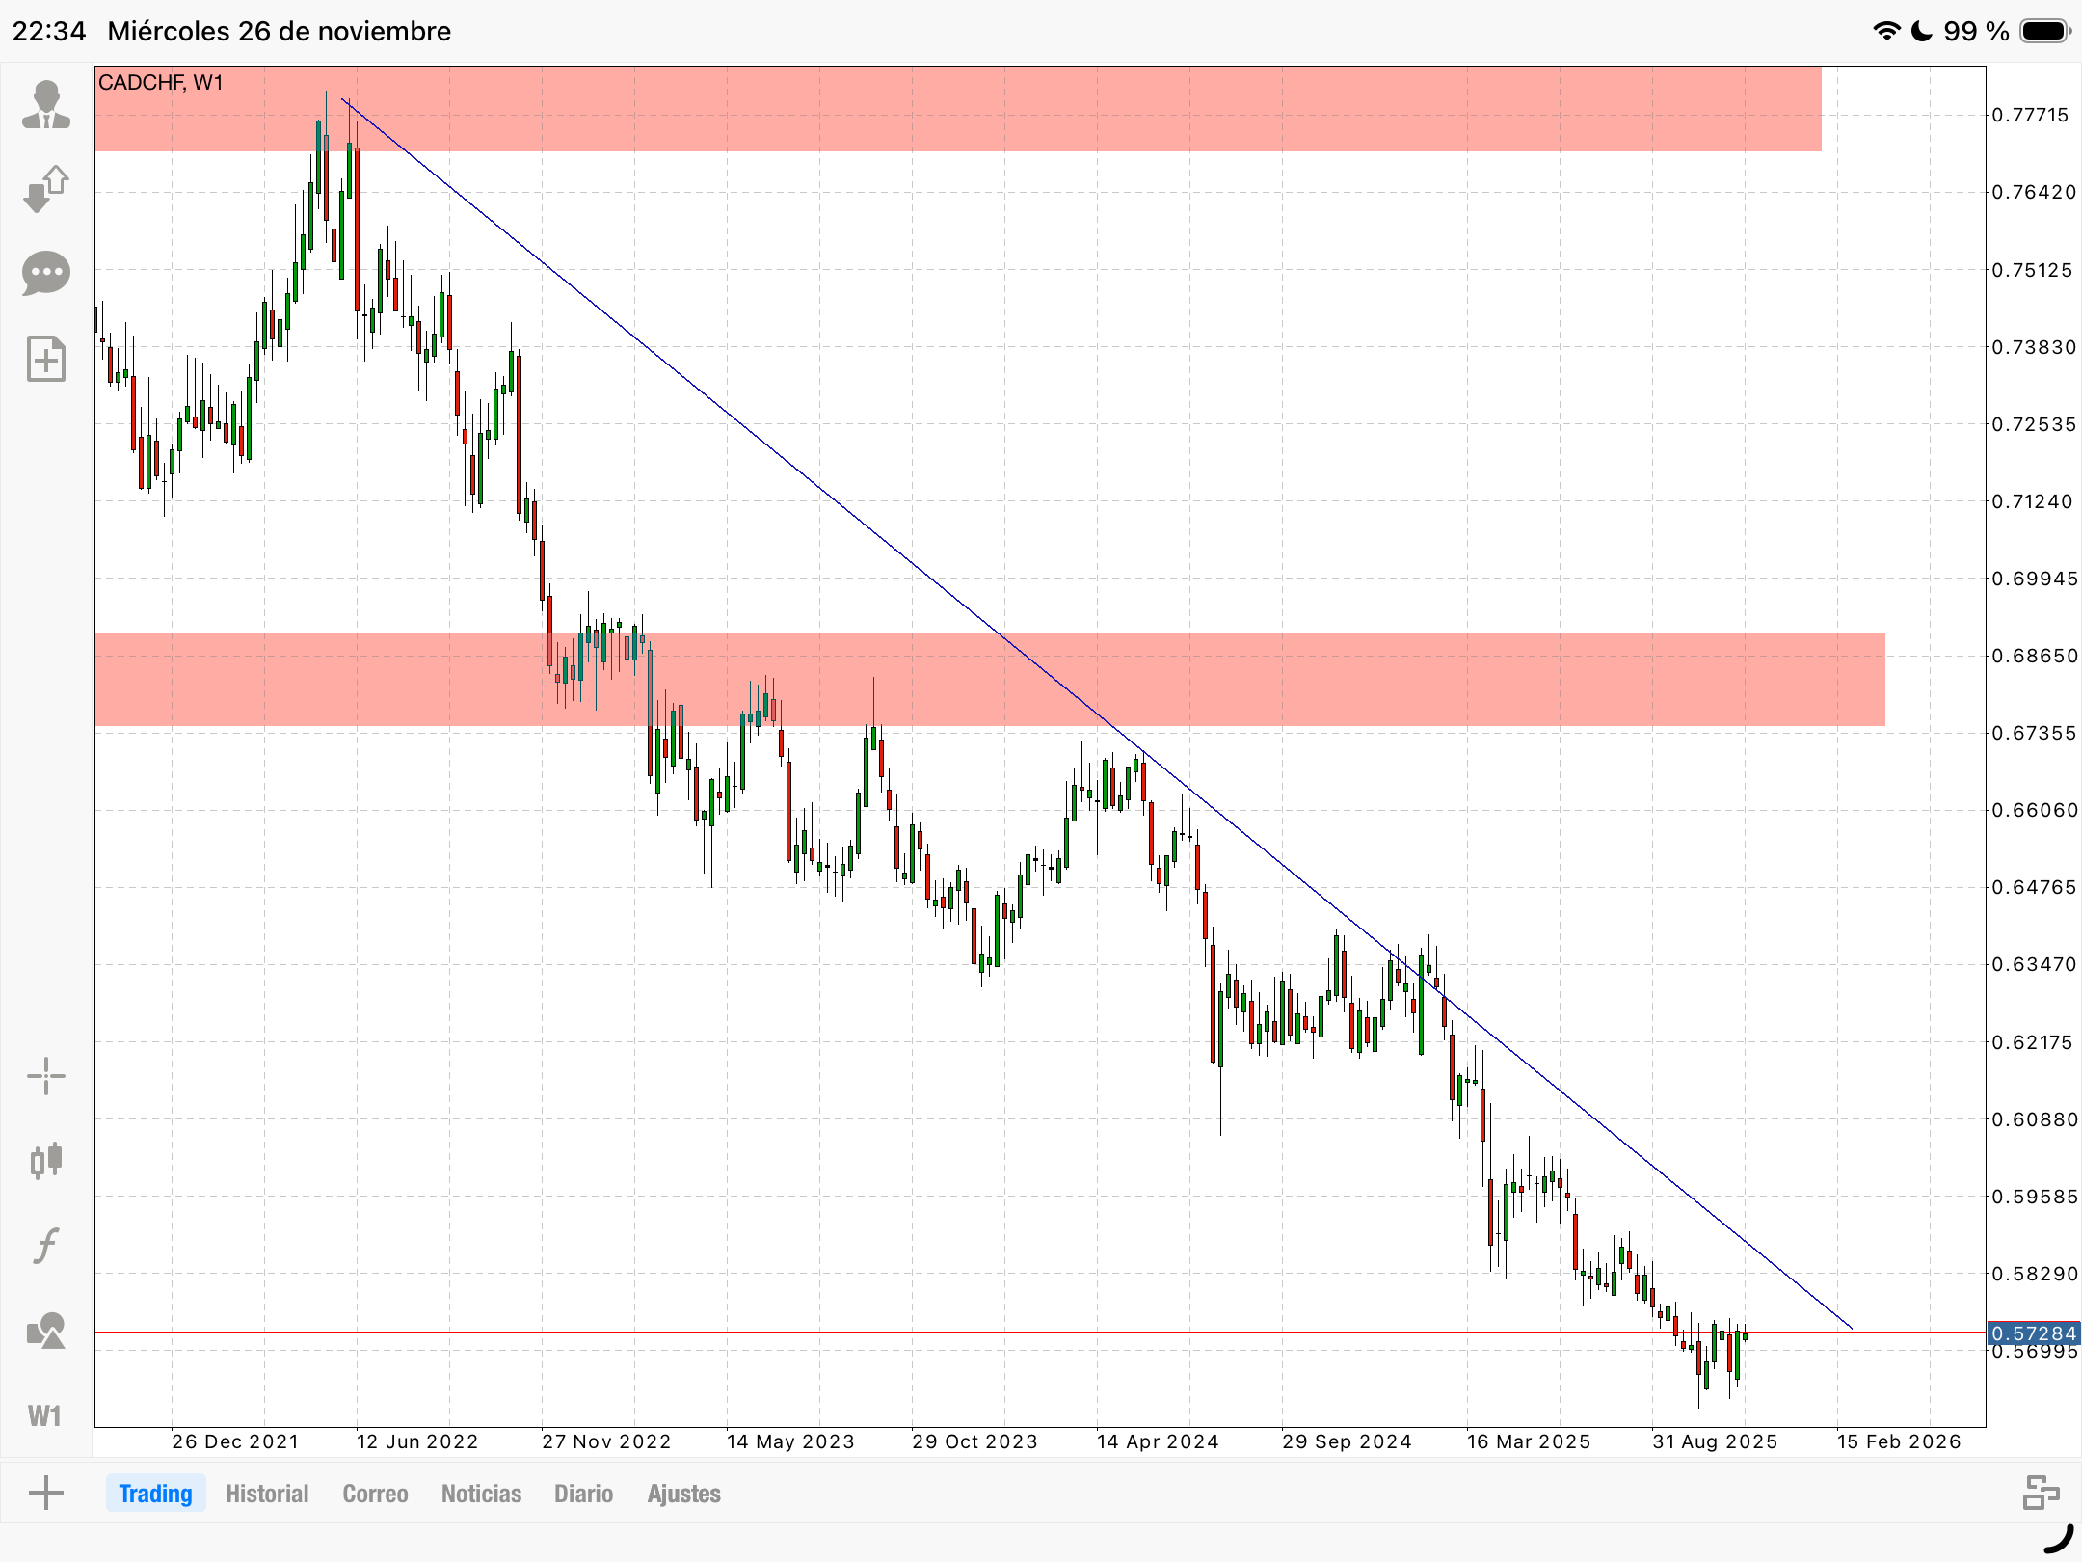Tap the plus button in bottom bar

tap(45, 1494)
